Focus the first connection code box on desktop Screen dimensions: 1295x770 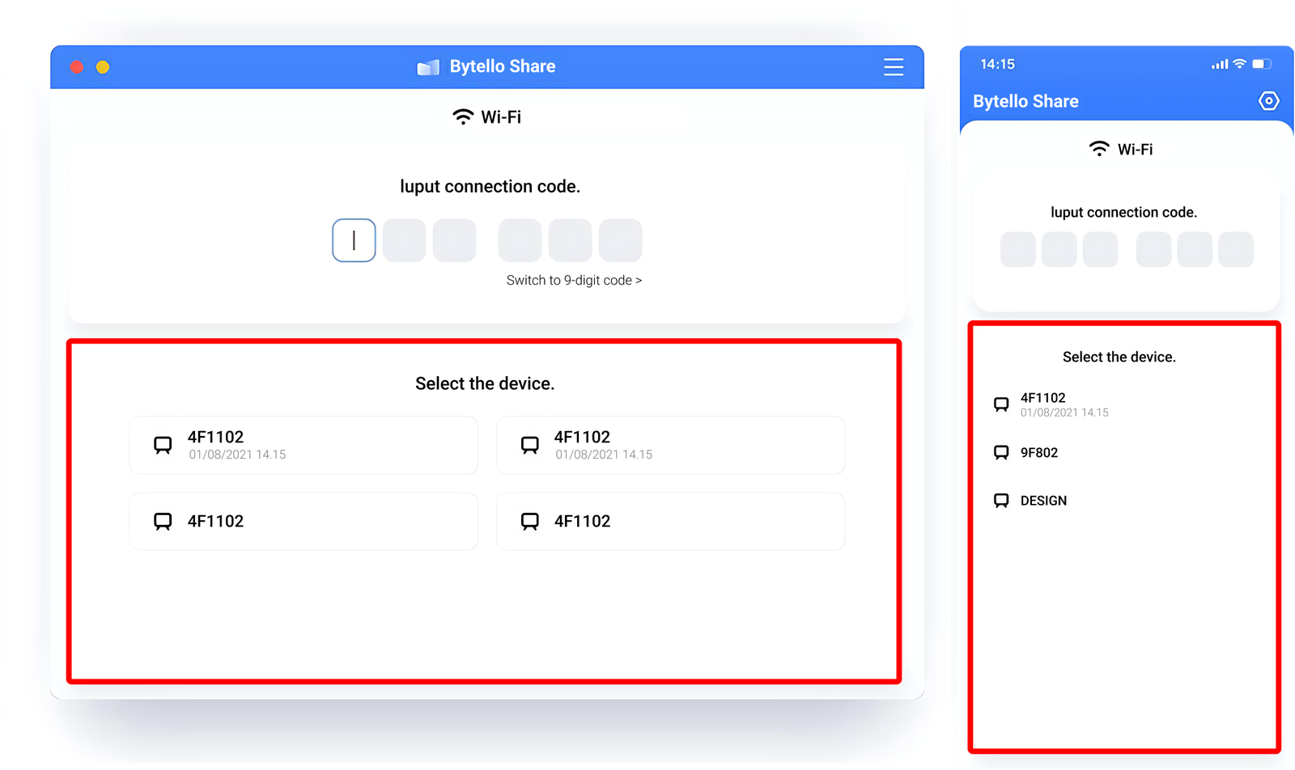point(354,240)
